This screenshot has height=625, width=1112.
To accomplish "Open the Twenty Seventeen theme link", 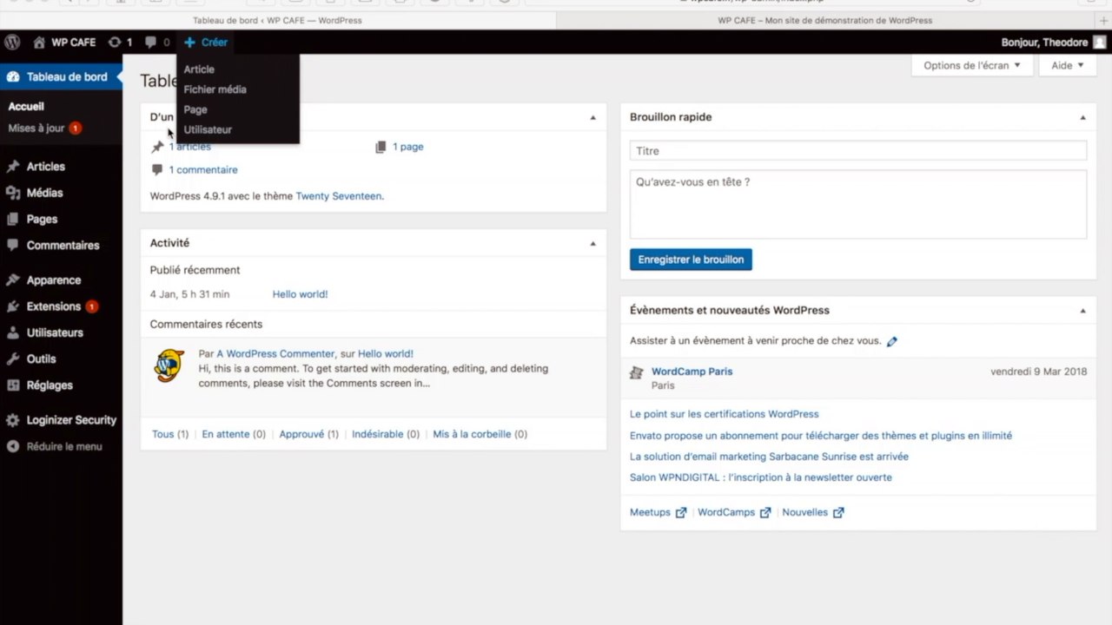I will click(x=338, y=196).
